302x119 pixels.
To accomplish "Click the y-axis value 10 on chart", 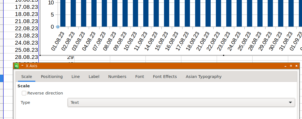I will (x=51, y=3).
